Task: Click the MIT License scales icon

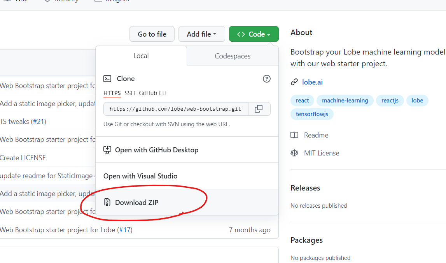Action: click(294, 153)
